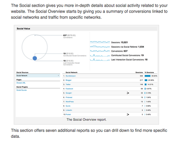
Task: Click the 506 sessions value for StumbleUpon
Action: coord(141,76)
